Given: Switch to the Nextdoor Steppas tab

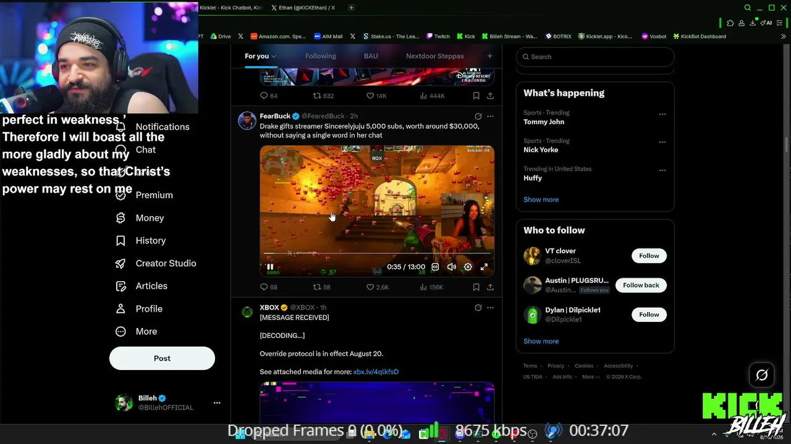Looking at the screenshot, I should point(435,56).
